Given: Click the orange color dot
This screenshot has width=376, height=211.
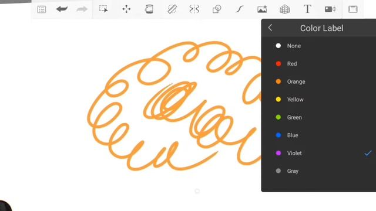Looking at the screenshot, I should pyautogui.click(x=278, y=81).
